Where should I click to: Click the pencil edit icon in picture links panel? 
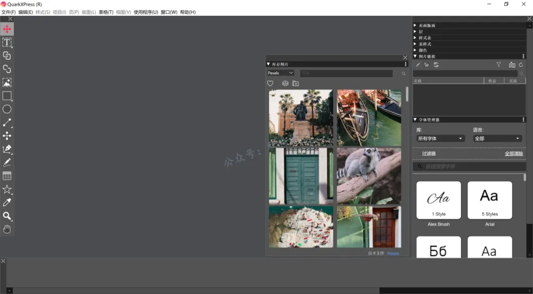(418, 65)
